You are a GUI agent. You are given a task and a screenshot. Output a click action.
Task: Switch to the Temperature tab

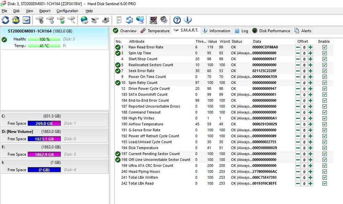click(155, 31)
